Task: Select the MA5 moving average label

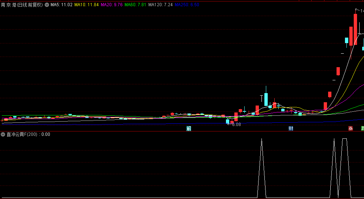Action: [x=61, y=5]
